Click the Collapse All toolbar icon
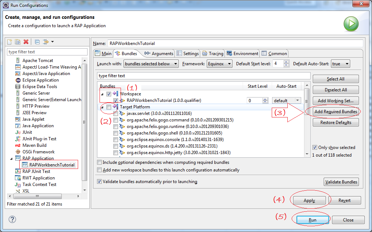This screenshot has height=232, width=372. click(x=37, y=42)
